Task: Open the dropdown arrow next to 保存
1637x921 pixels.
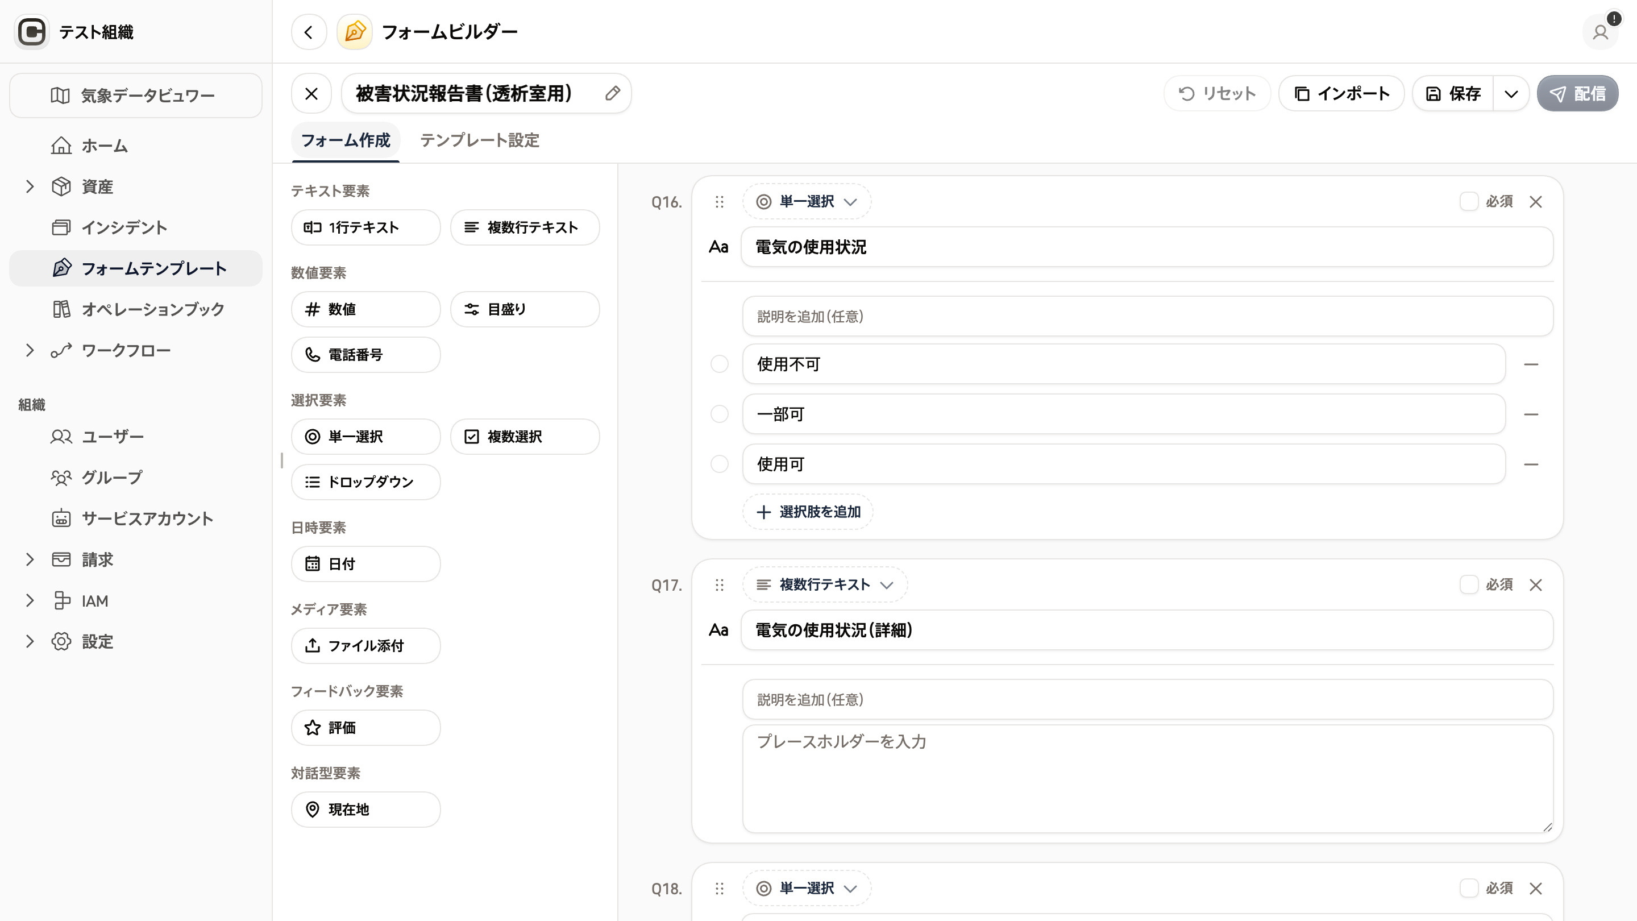Action: point(1511,94)
